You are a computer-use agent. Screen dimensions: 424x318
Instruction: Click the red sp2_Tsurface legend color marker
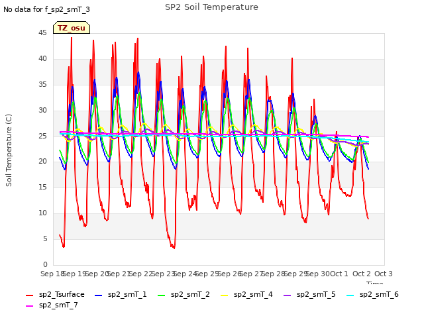(29, 295)
